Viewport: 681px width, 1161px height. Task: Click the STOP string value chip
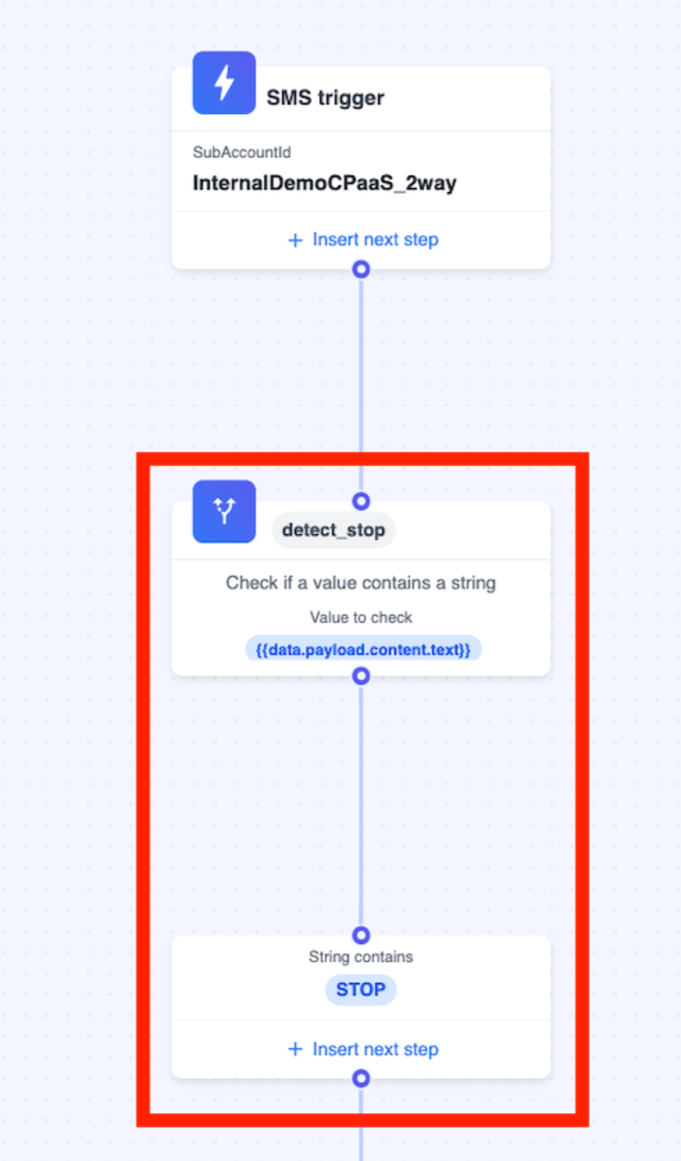[x=361, y=989]
